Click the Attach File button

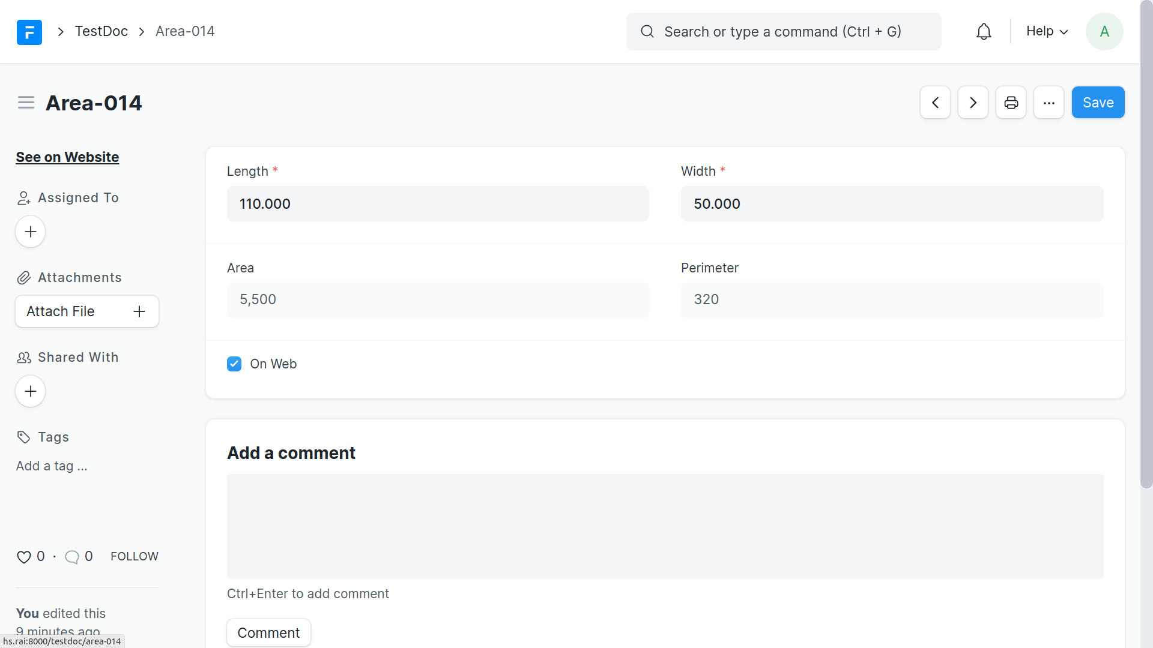point(86,311)
